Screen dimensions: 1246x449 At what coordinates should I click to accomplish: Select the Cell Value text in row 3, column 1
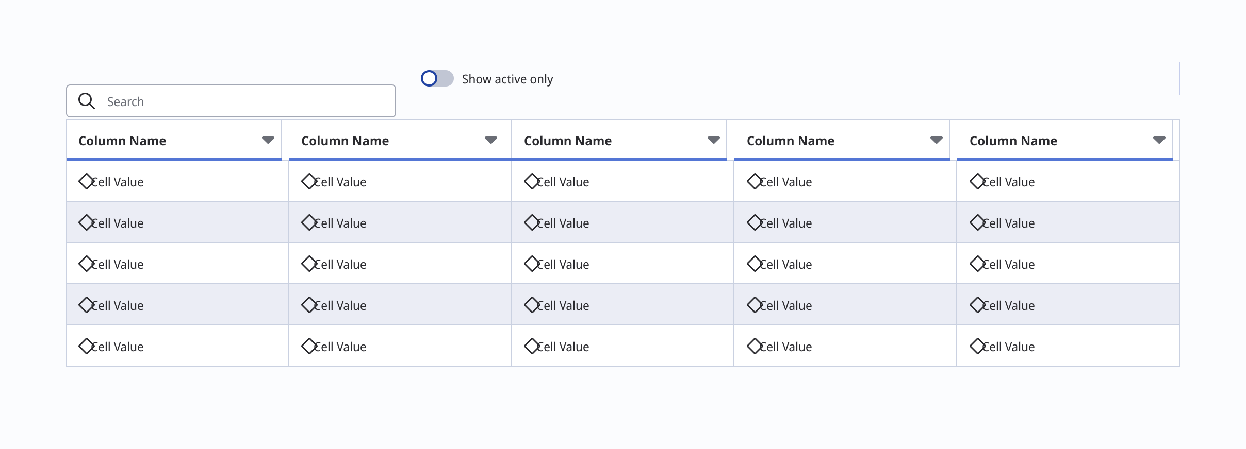pyautogui.click(x=118, y=264)
